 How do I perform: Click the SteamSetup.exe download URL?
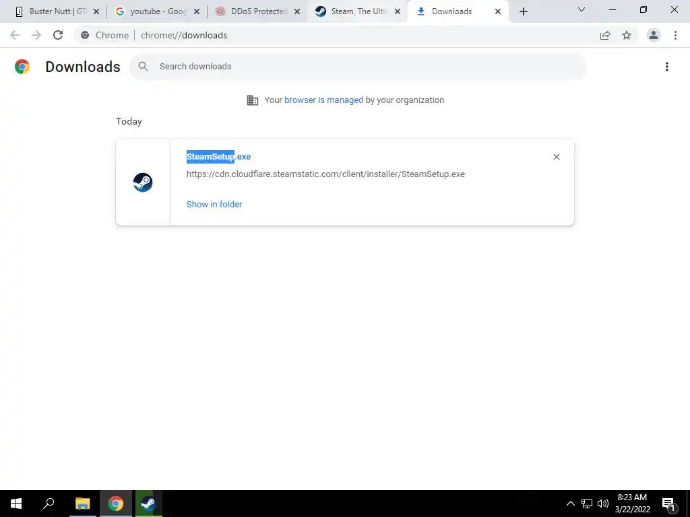(x=325, y=174)
